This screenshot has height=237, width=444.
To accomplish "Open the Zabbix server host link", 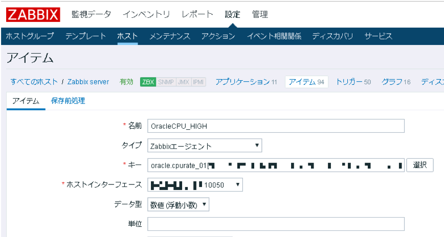I will pyautogui.click(x=88, y=82).
